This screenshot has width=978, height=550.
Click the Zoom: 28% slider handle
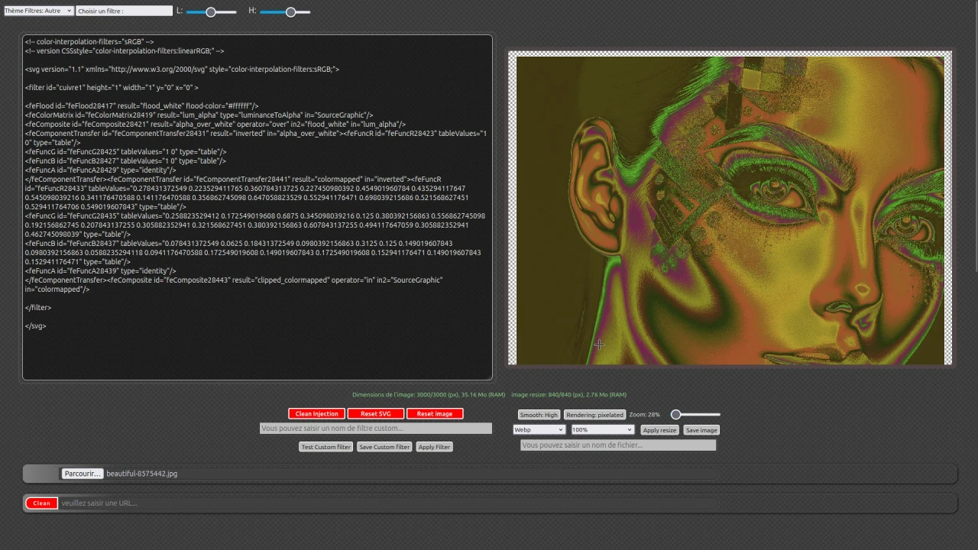click(x=675, y=414)
